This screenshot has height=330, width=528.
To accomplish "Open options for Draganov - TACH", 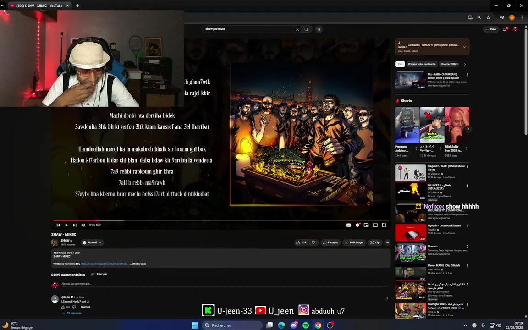I will click(x=467, y=167).
